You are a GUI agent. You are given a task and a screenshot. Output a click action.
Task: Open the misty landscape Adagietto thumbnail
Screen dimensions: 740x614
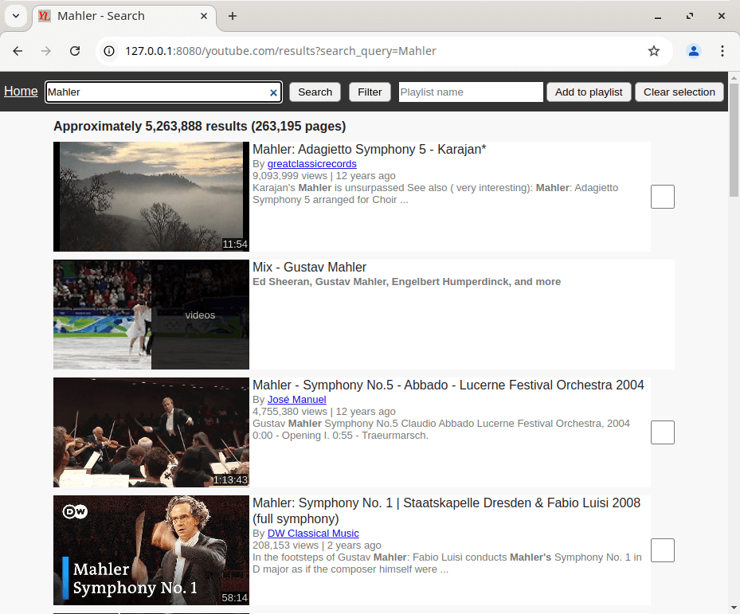point(151,197)
